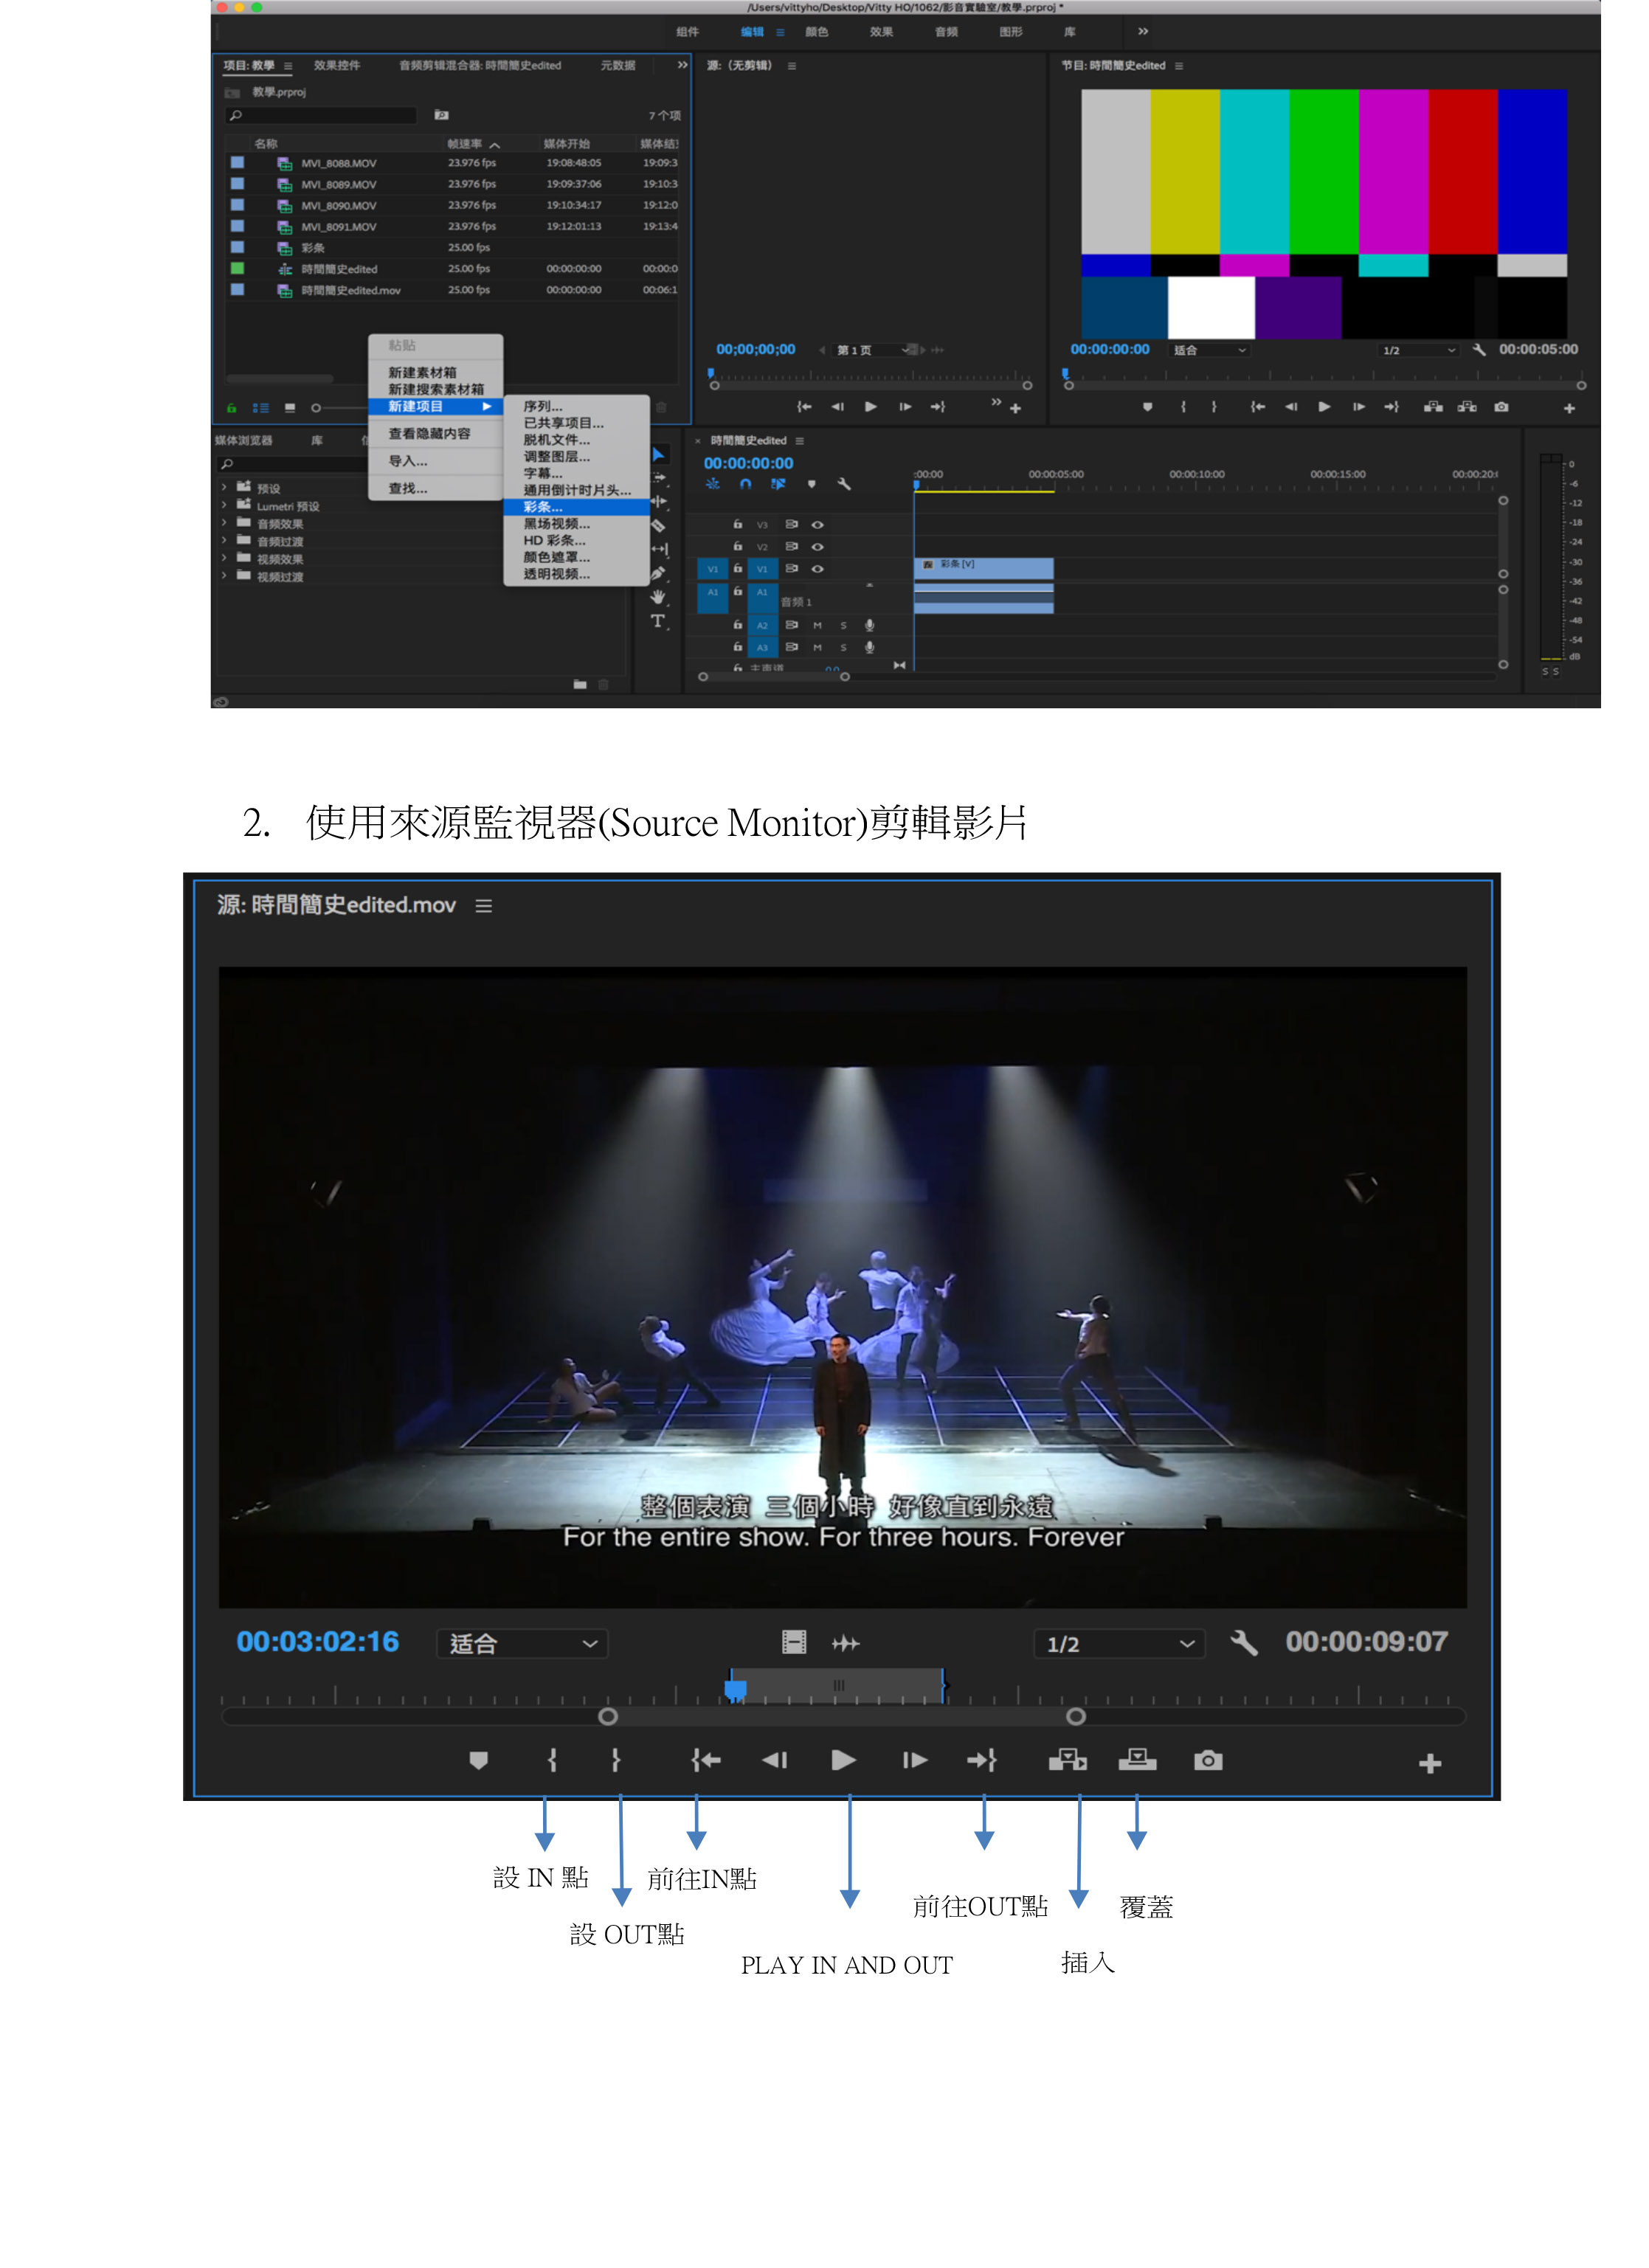Click the source monitor playhead marker
Viewport: 1649px width, 2268px height.
(735, 1689)
